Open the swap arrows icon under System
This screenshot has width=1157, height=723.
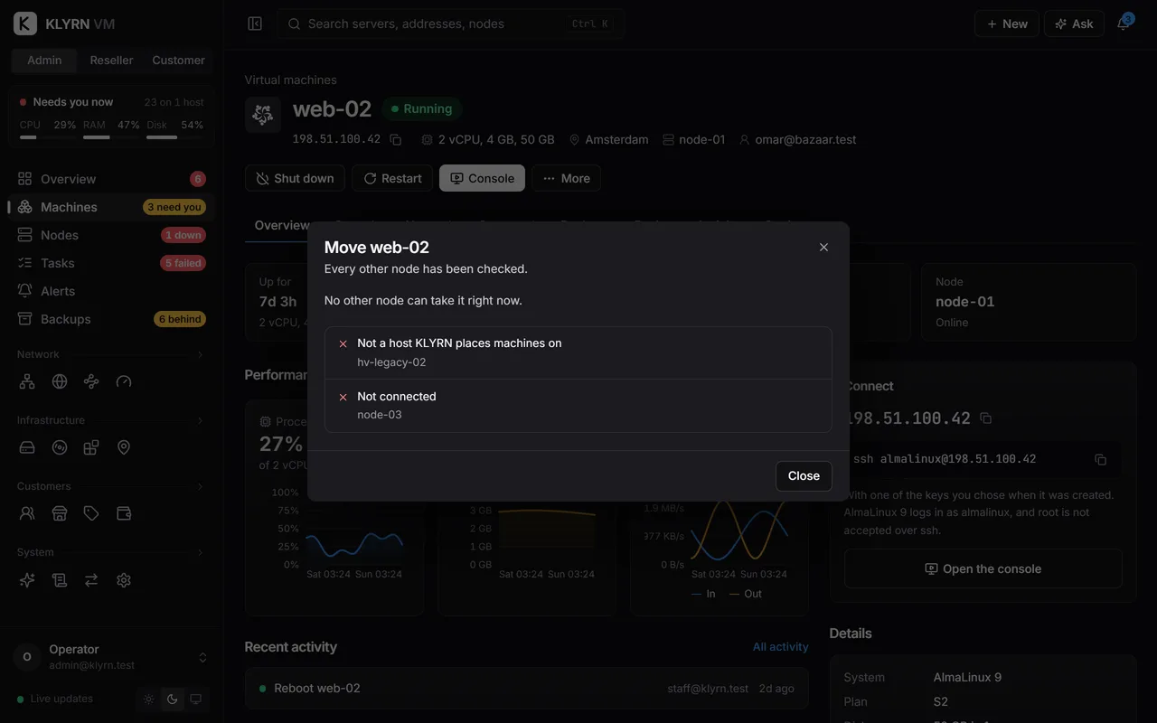91,580
